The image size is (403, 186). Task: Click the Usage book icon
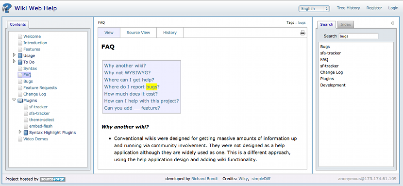pyautogui.click(x=20, y=55)
